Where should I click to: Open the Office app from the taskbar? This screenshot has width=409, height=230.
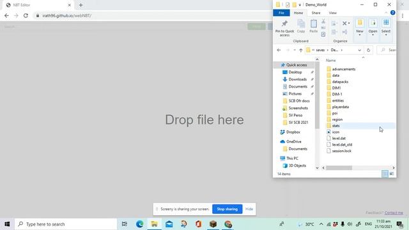pos(198,224)
